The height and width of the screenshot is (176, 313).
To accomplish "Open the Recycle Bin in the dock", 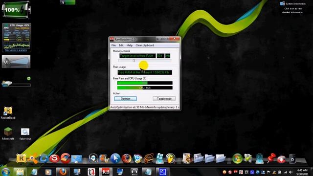I will pyautogui.click(x=292, y=159).
